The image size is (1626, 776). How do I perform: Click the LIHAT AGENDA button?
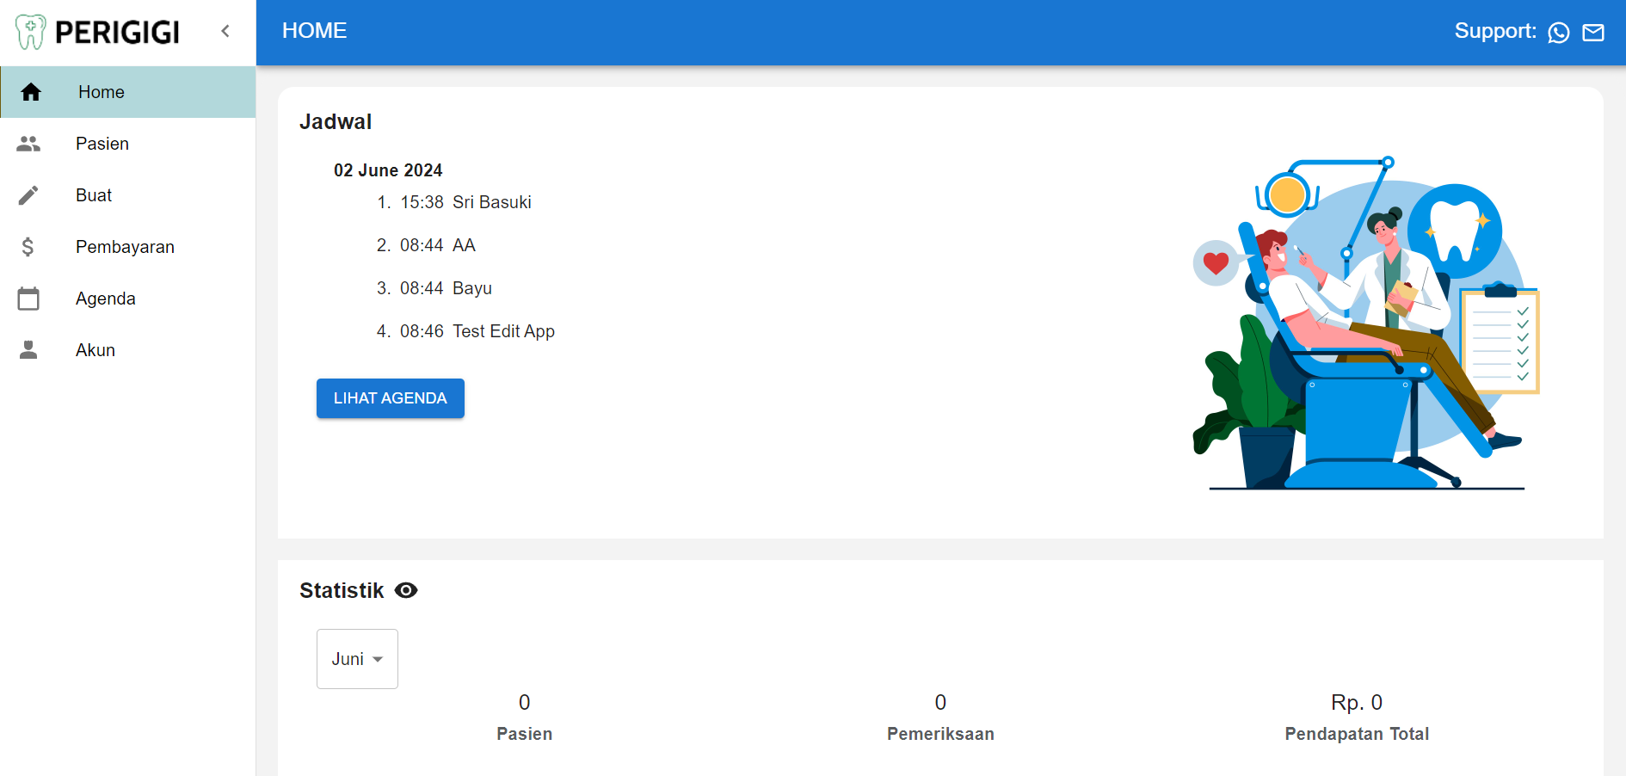click(x=390, y=398)
